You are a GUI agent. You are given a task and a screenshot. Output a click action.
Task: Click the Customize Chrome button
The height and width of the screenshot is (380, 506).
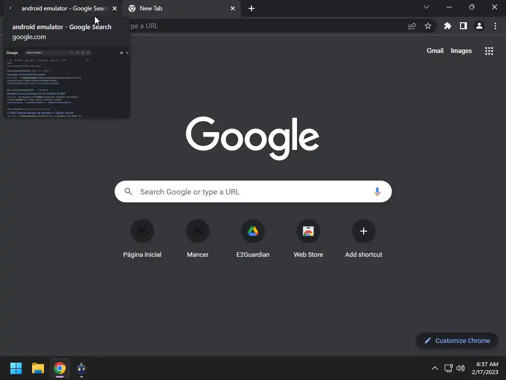pos(457,340)
